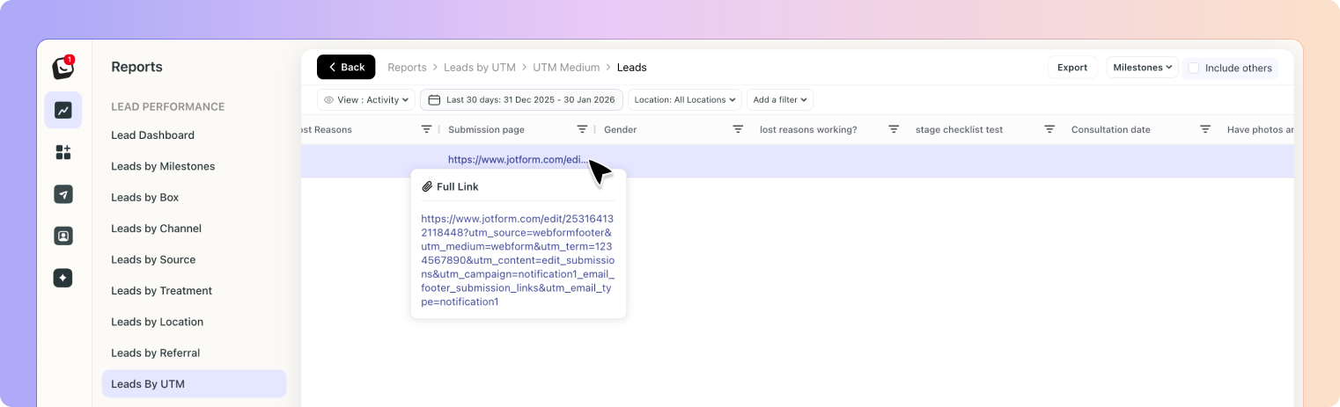Click the stage checklist test column header

pyautogui.click(x=959, y=129)
